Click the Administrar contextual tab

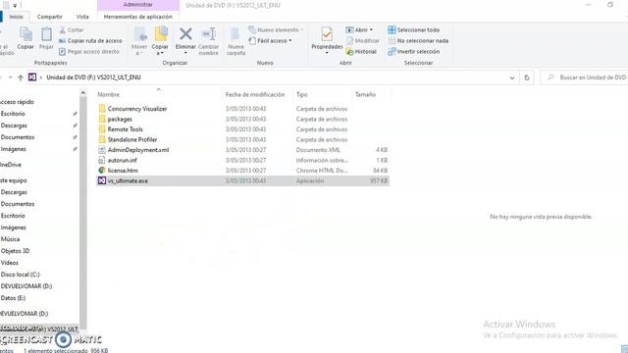tap(137, 4)
